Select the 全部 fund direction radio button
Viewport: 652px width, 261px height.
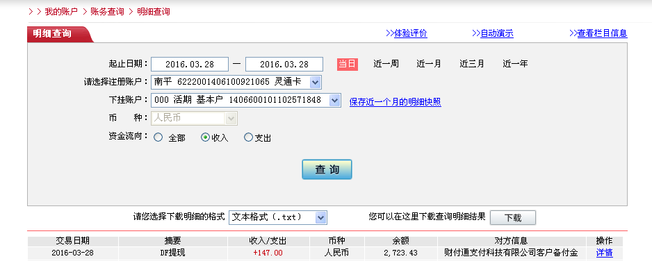158,137
